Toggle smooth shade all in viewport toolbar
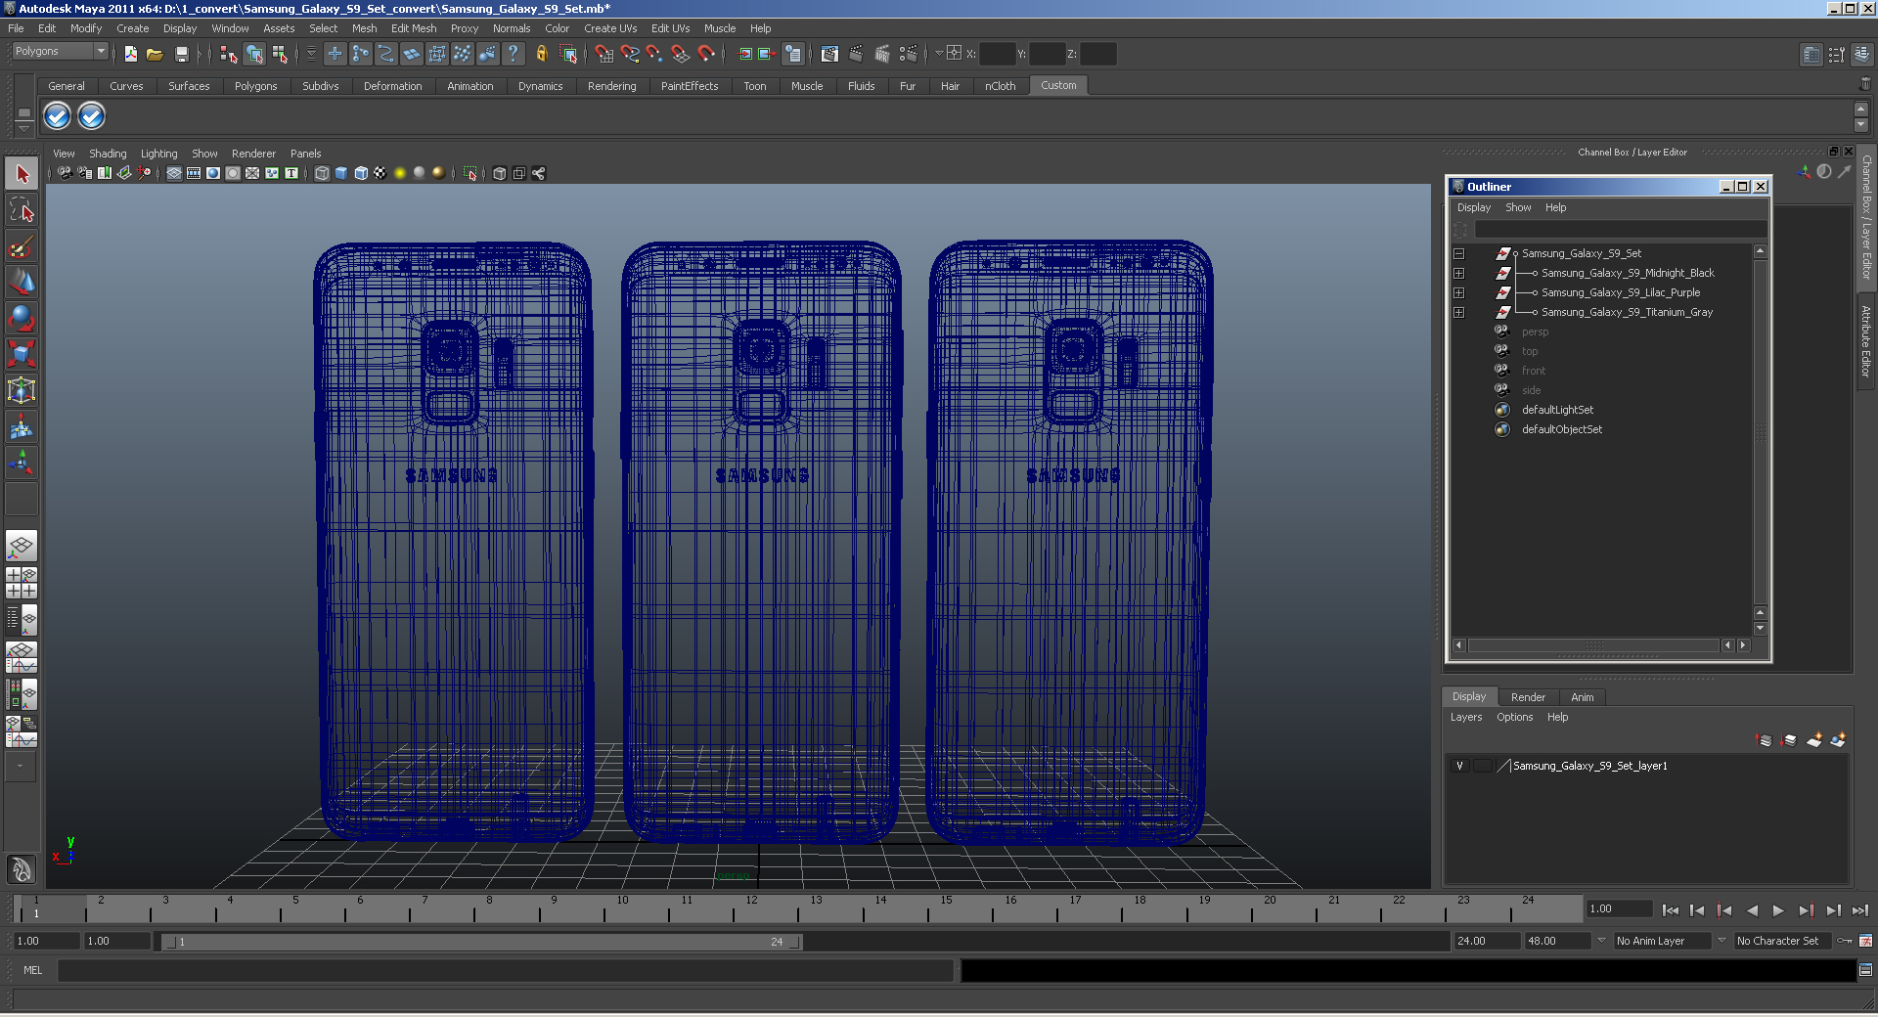Image resolution: width=1878 pixels, height=1017 pixels. pos(341,173)
